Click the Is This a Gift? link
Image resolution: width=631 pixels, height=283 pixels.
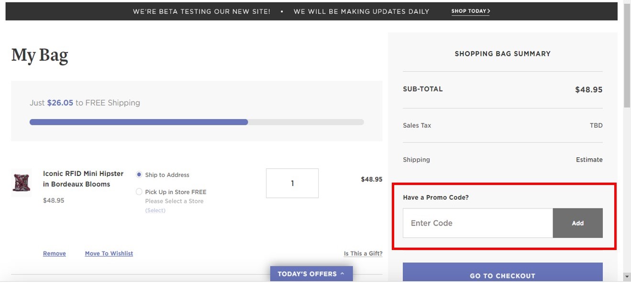pos(363,253)
